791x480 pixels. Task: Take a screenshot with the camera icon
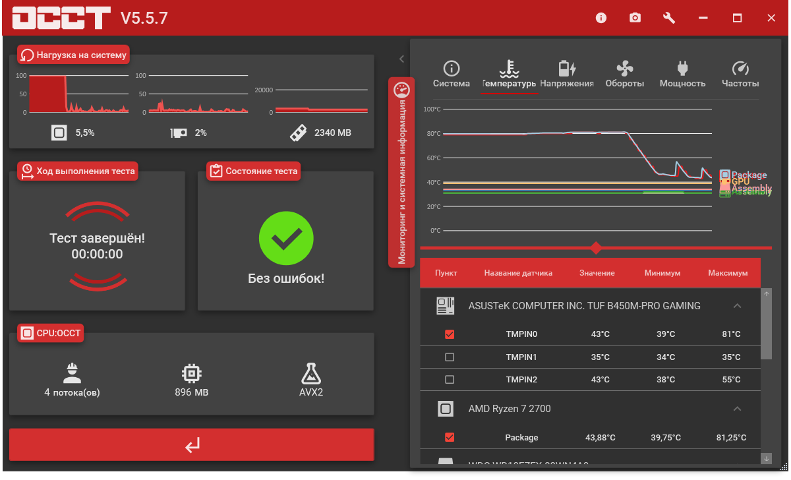(635, 18)
